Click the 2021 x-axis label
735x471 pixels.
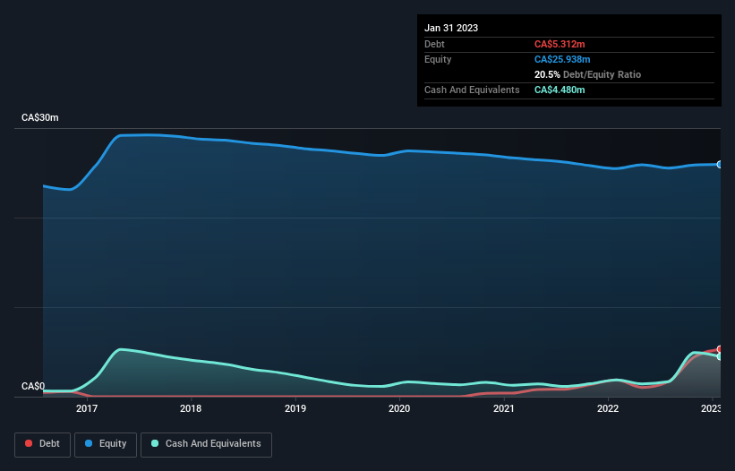504,408
